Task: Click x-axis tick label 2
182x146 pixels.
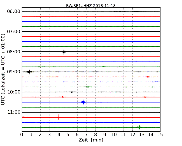Action: pyautogui.click(x=40, y=135)
